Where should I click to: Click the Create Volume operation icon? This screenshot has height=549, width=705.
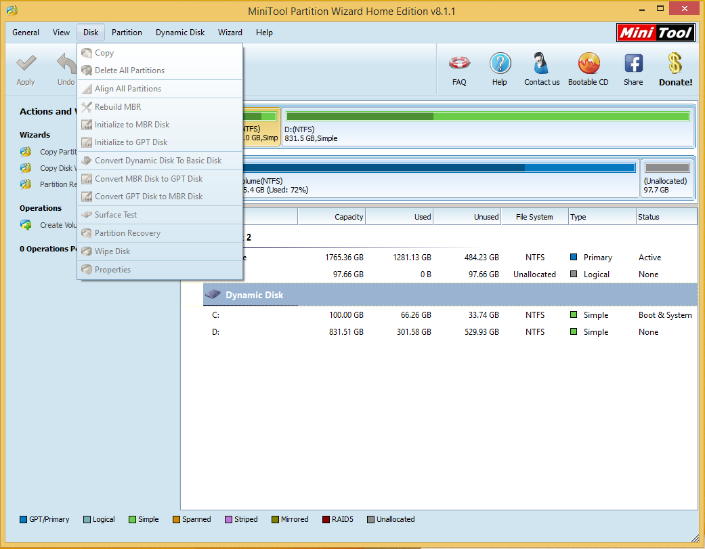pyautogui.click(x=26, y=224)
